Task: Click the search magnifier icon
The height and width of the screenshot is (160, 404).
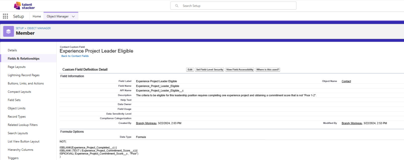Action: [x=177, y=6]
